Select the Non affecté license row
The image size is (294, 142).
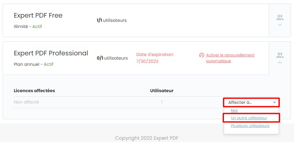tap(147, 102)
